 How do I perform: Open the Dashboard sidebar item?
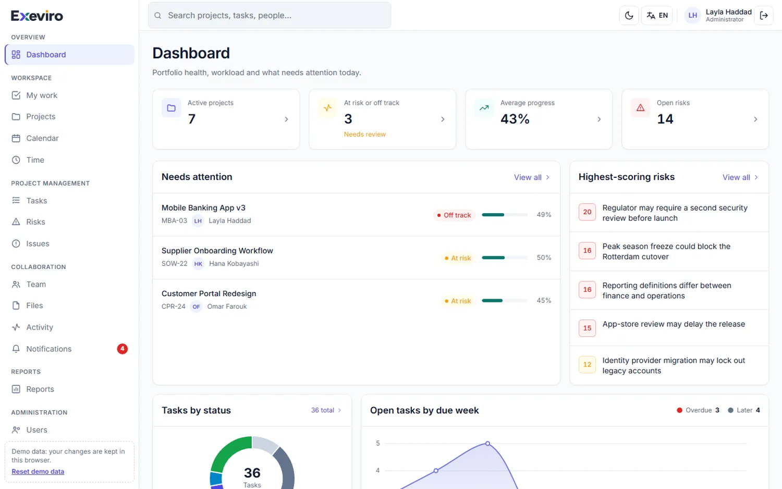pos(69,55)
